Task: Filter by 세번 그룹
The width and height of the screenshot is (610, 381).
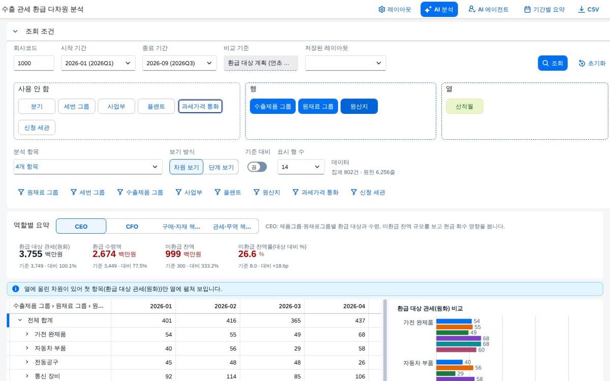Action: click(x=88, y=193)
